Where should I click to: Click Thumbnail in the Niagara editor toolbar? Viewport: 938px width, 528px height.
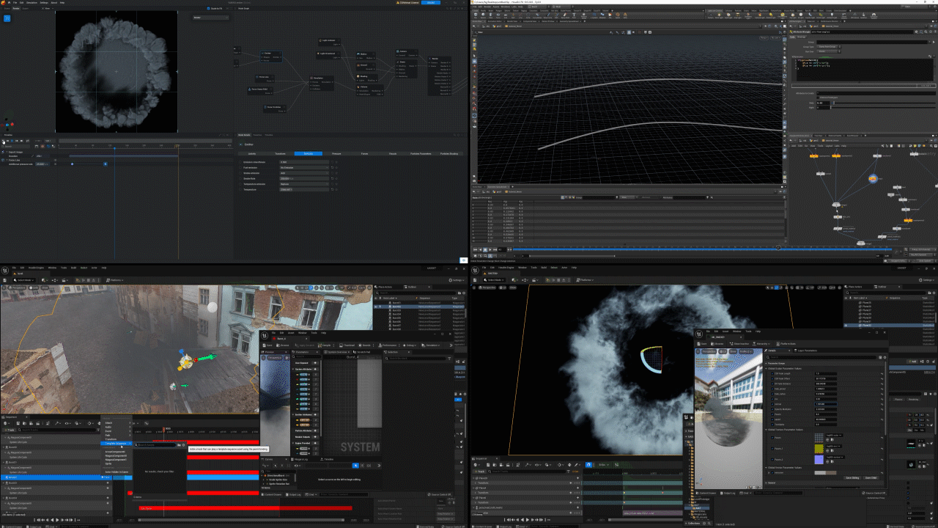click(x=347, y=345)
